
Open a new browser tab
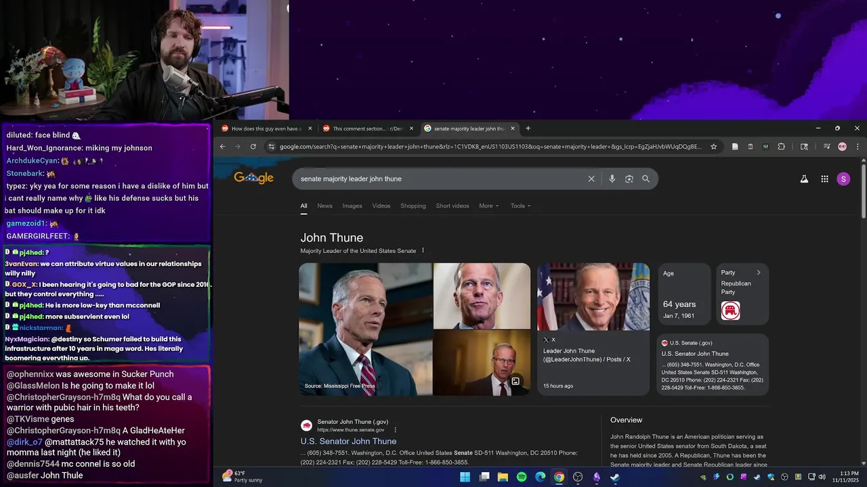tap(528, 129)
